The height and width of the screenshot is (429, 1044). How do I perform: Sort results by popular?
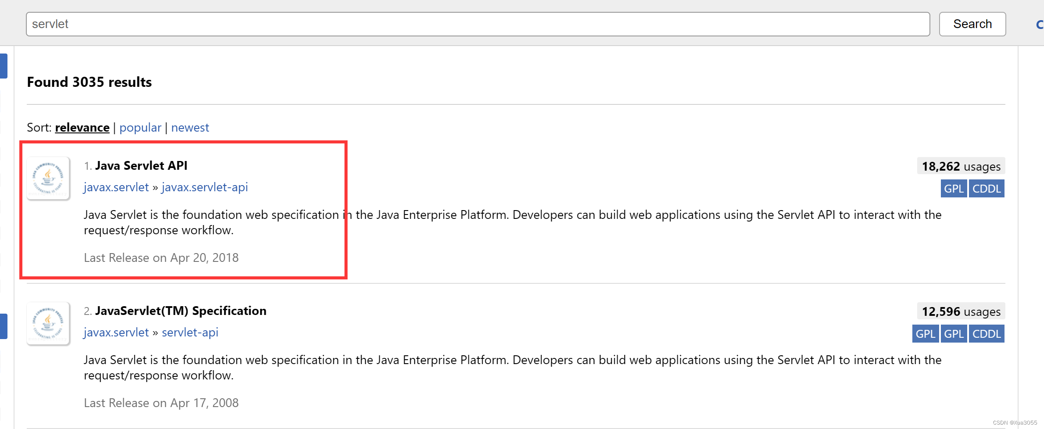(140, 128)
